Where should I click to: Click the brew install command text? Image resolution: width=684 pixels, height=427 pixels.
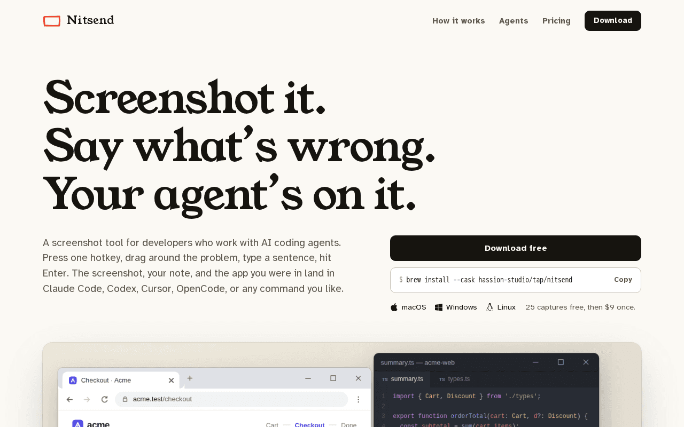pyautogui.click(x=489, y=280)
